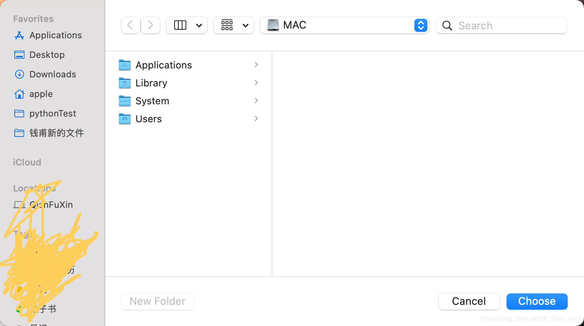Click the apple home icon in sidebar
Image resolution: width=584 pixels, height=326 pixels.
click(x=19, y=94)
